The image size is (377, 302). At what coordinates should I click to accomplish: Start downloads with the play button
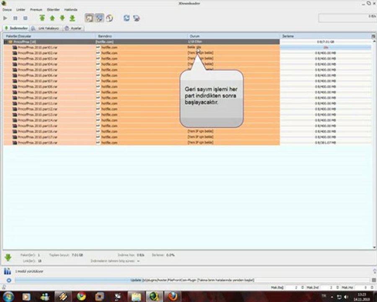[5, 18]
